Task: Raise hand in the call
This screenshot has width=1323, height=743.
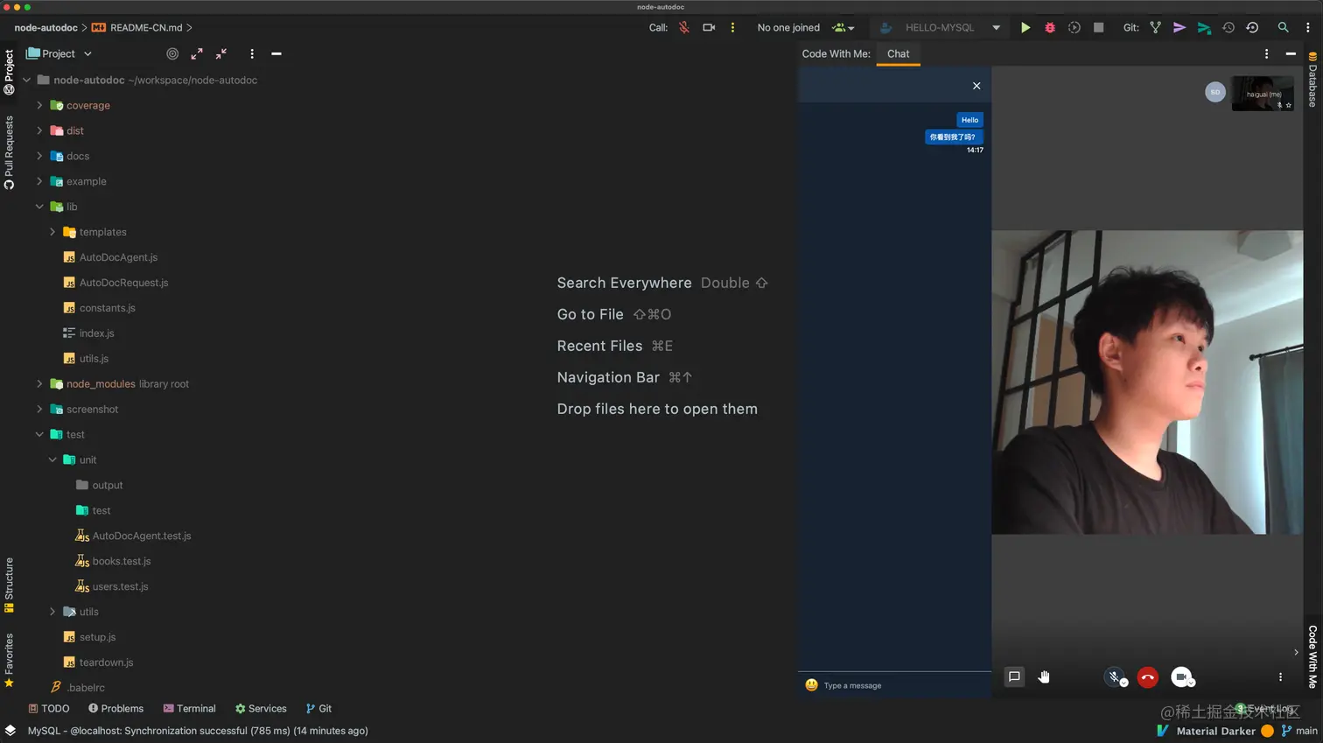Action: 1044,676
